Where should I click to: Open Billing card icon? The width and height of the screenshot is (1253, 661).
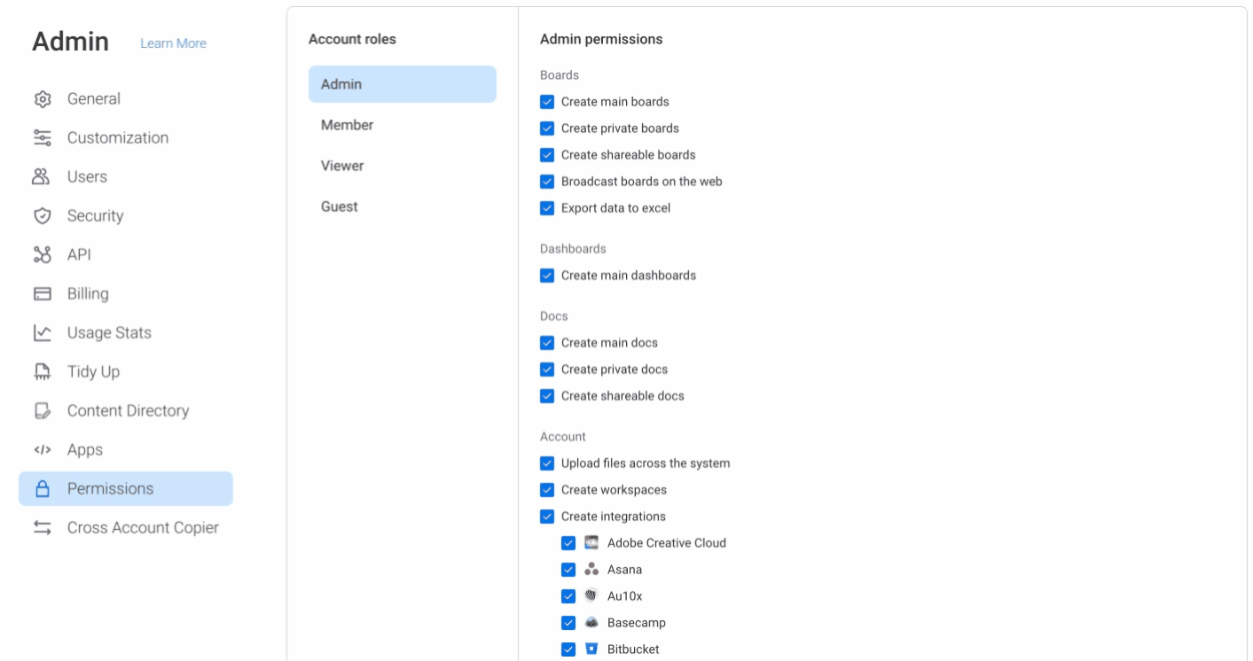pyautogui.click(x=42, y=294)
